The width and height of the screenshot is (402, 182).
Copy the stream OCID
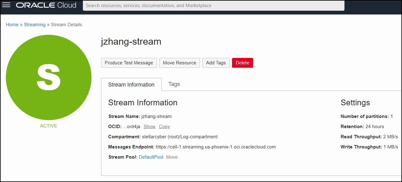pyautogui.click(x=164, y=127)
